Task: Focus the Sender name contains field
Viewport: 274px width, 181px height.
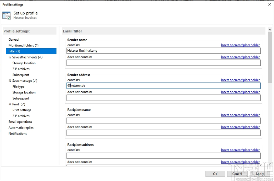Action: 163,51
